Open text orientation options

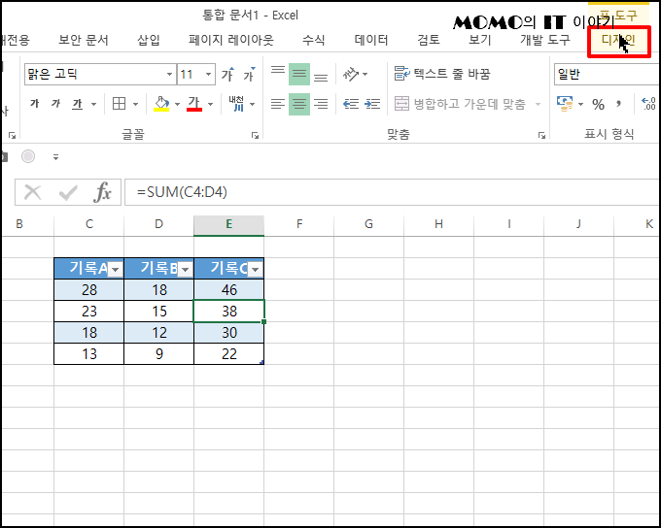[x=355, y=74]
